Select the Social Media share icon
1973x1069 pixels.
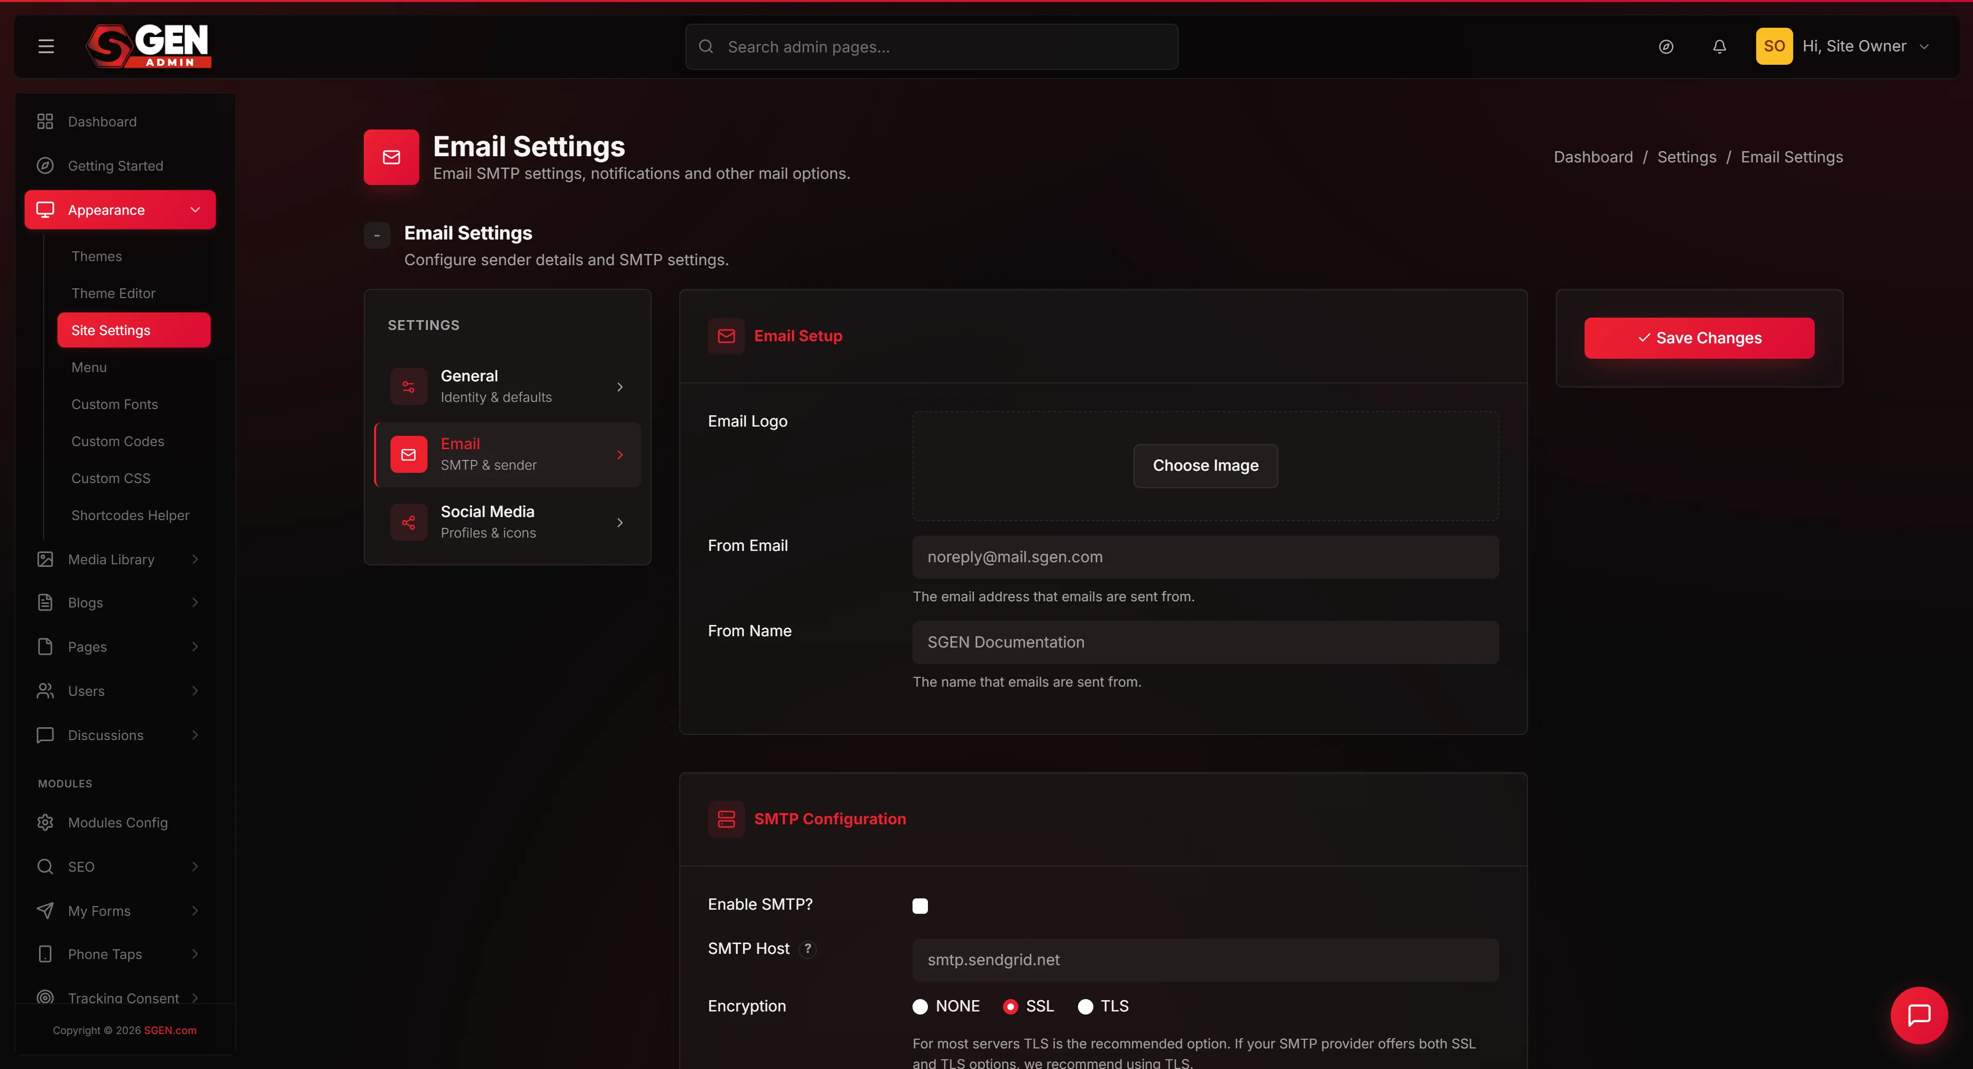[409, 522]
